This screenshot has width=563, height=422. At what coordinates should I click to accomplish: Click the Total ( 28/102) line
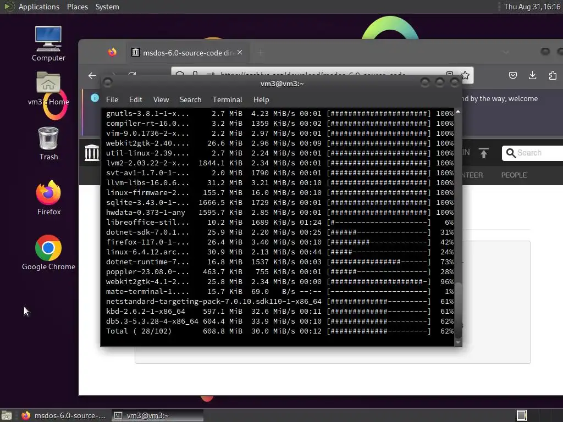pos(279,331)
